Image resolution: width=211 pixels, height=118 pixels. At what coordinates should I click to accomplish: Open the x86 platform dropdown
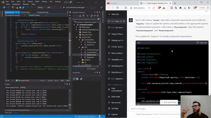tap(54, 8)
